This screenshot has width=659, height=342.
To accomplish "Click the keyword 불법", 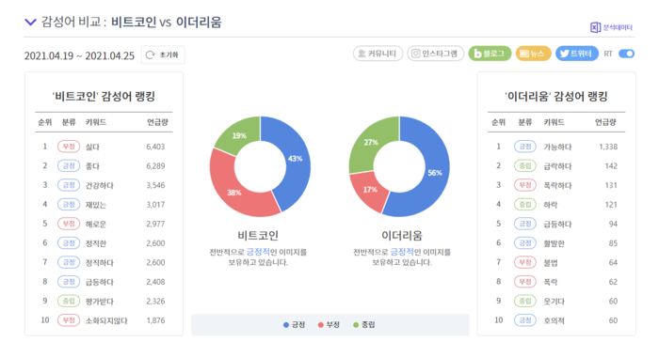I will coord(551,263).
